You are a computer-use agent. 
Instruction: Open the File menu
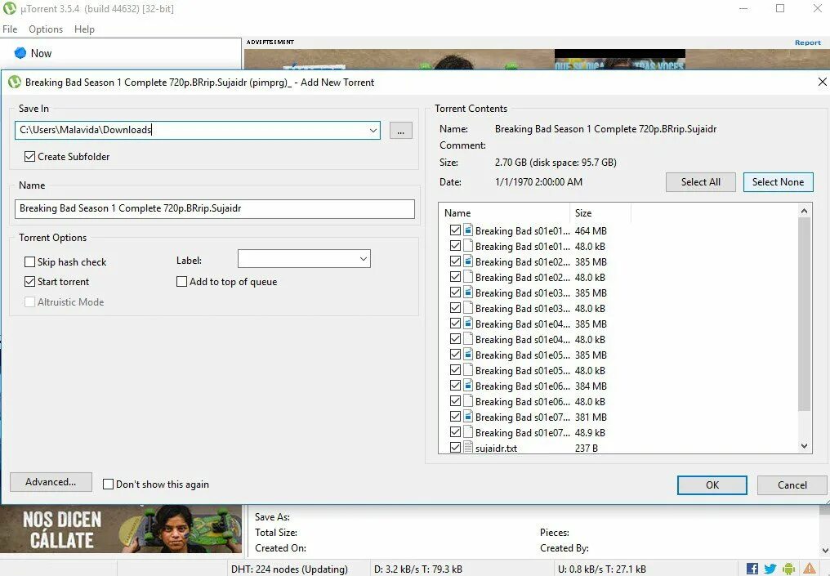tap(10, 29)
